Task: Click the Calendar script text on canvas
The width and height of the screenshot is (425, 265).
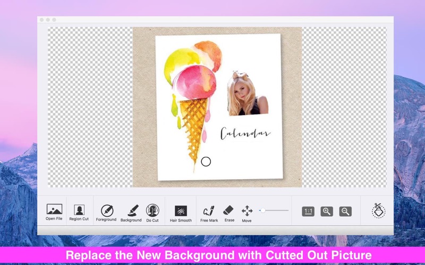Action: click(245, 134)
